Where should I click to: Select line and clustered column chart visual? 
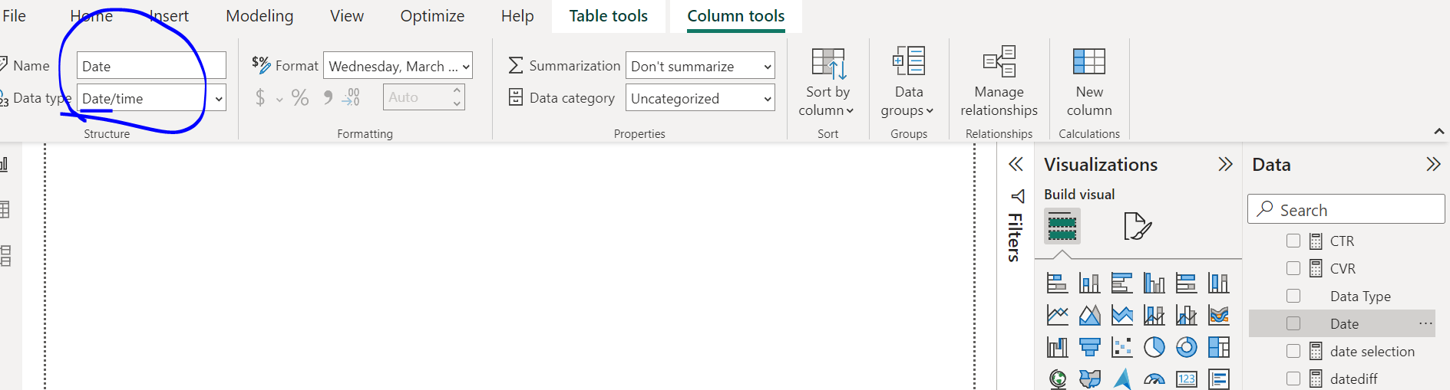point(1186,315)
